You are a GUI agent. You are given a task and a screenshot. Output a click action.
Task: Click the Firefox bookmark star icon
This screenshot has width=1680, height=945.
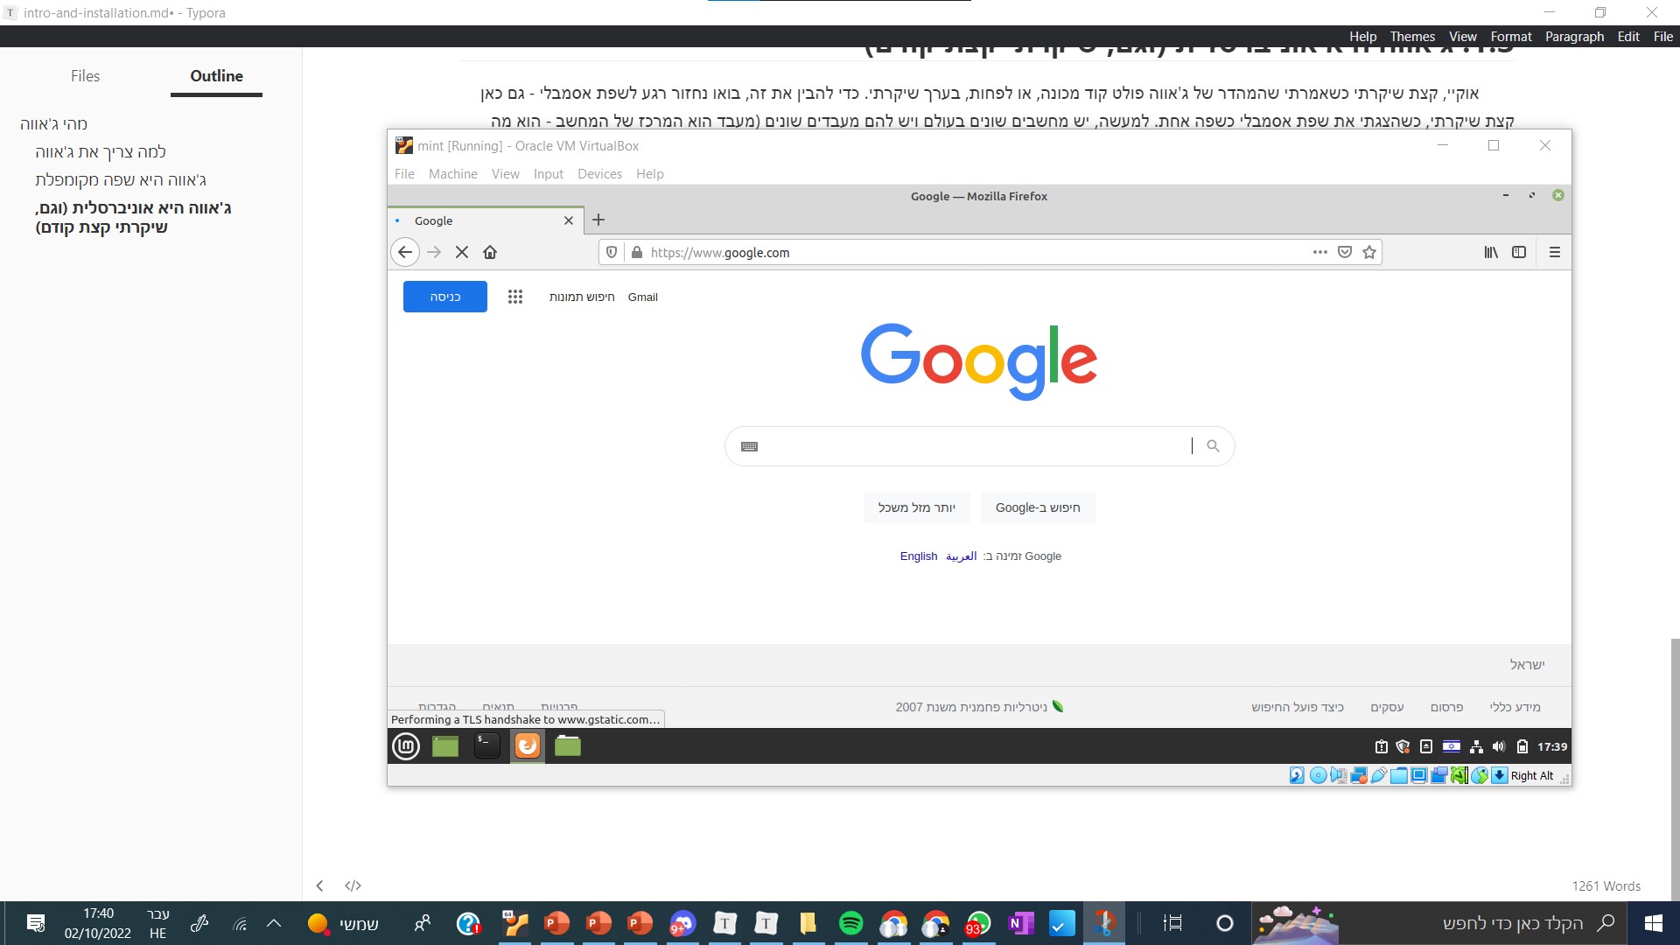click(1368, 251)
